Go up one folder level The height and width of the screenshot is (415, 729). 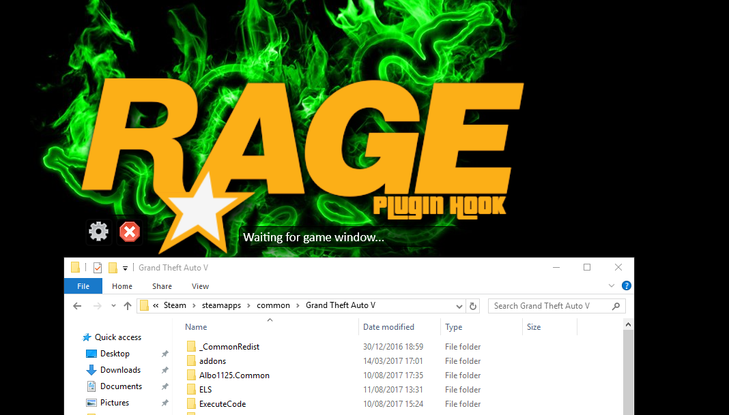tap(128, 305)
